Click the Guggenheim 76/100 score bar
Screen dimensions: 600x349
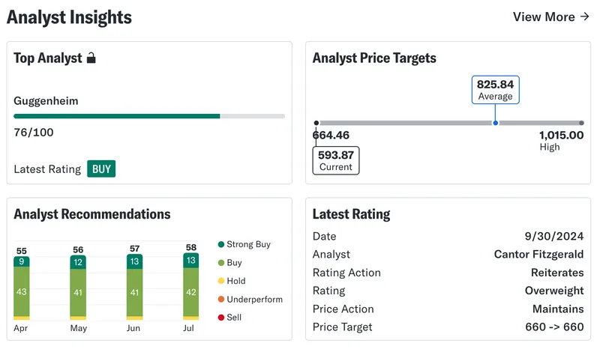click(x=149, y=116)
